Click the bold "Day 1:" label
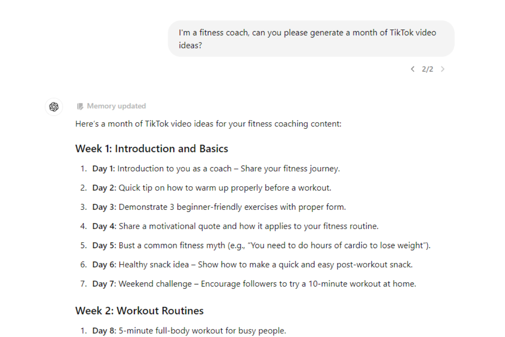 coord(104,168)
